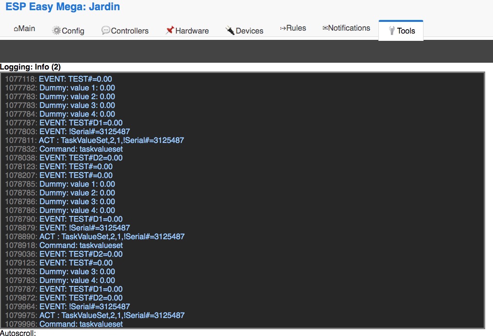Select log line 1078123 EVENT: TEST#=0.00
The width and height of the screenshot is (493, 336).
pos(59,167)
